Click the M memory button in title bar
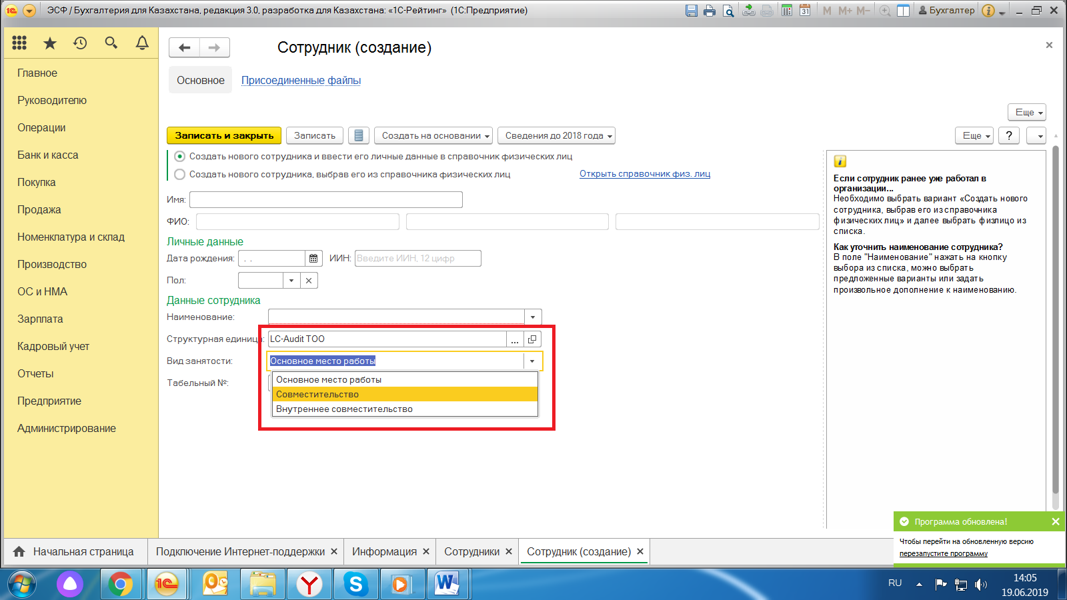The height and width of the screenshot is (600, 1067). (x=827, y=11)
